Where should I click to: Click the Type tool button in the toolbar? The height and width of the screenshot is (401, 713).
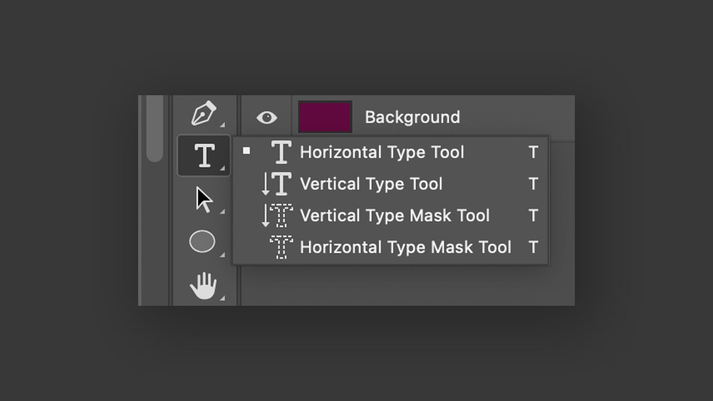[x=204, y=155]
